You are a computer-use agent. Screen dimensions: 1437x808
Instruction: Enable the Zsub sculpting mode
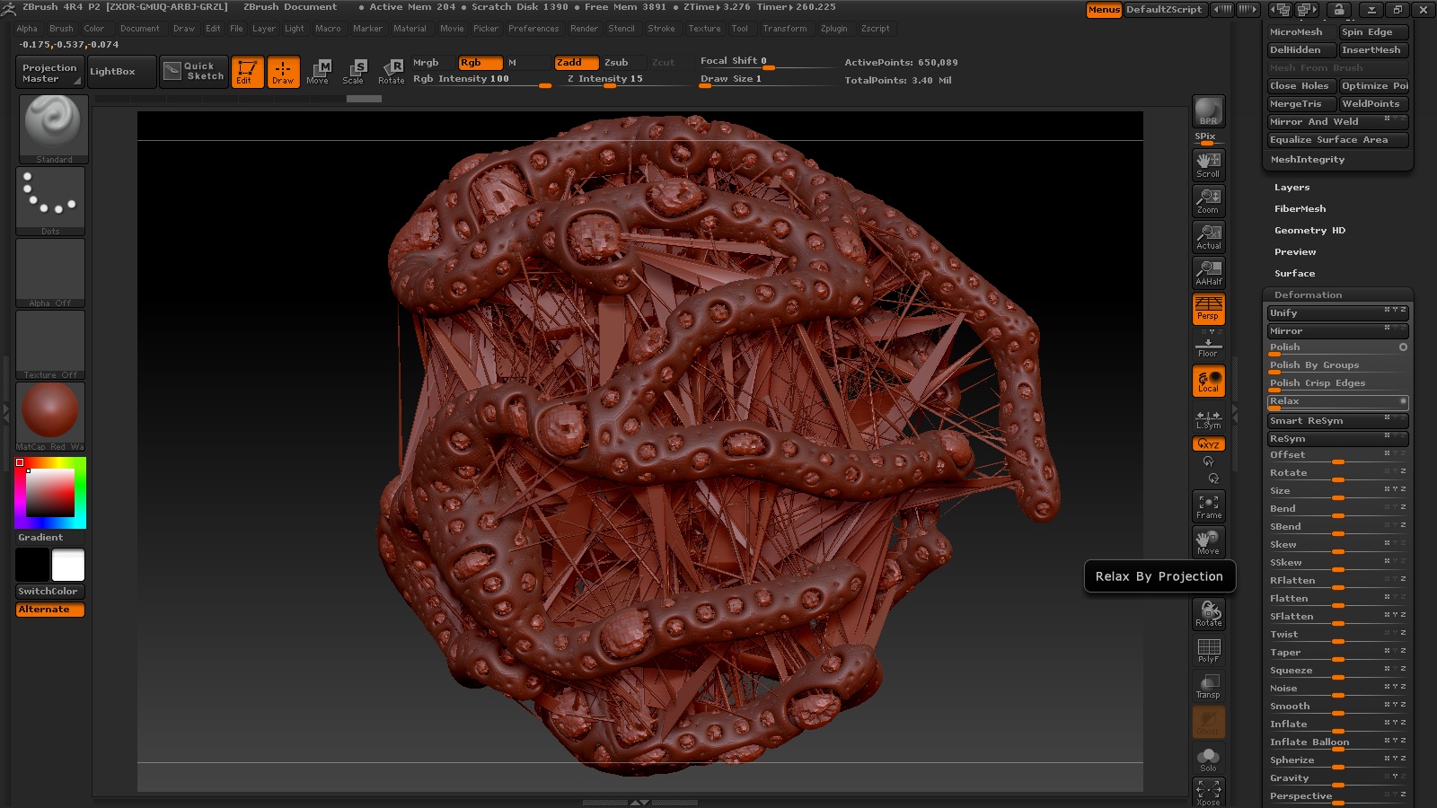coord(616,63)
